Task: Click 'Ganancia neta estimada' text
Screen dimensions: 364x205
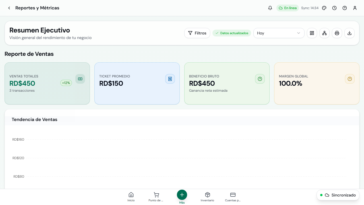Action: 208,91
